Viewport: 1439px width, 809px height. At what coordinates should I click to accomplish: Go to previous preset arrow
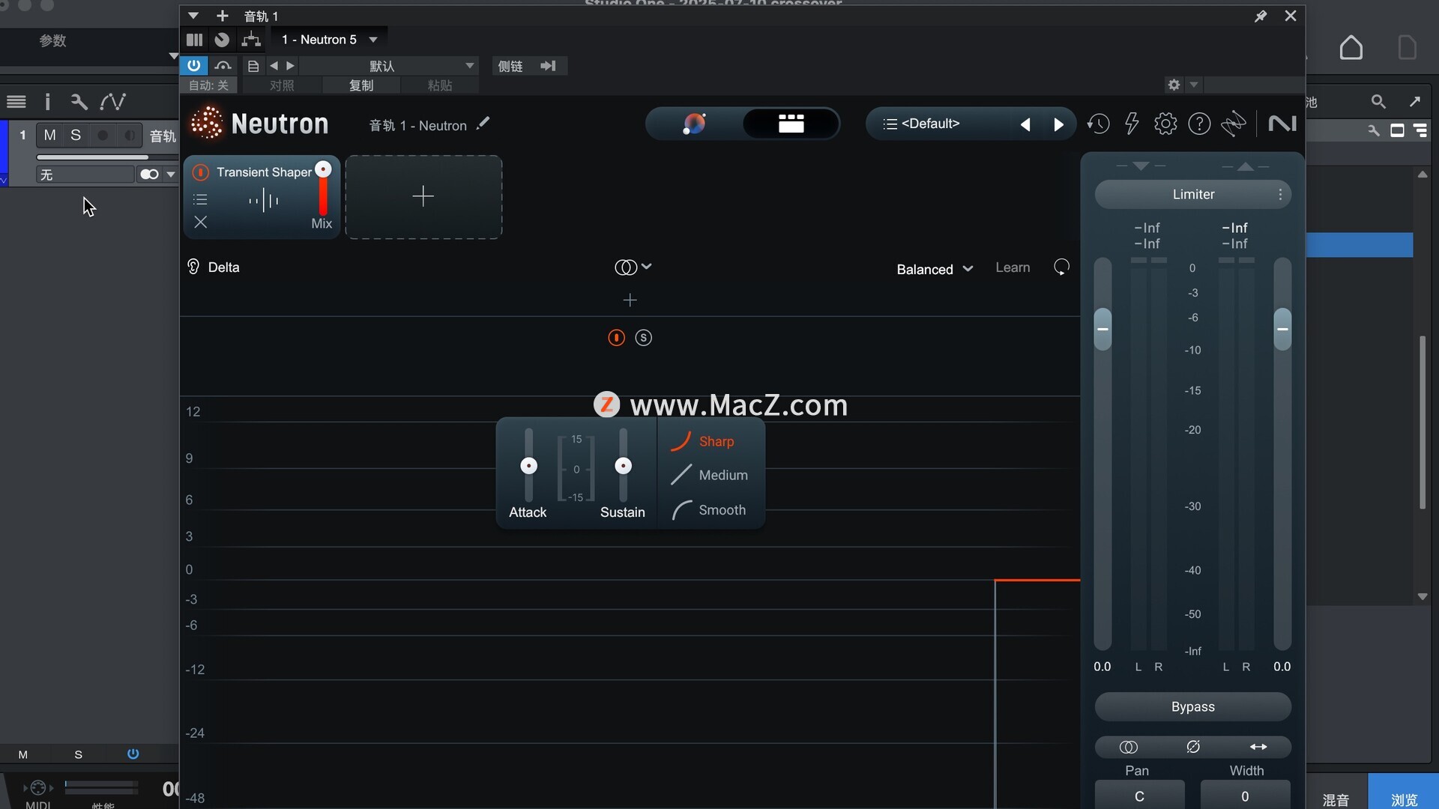pyautogui.click(x=1025, y=124)
